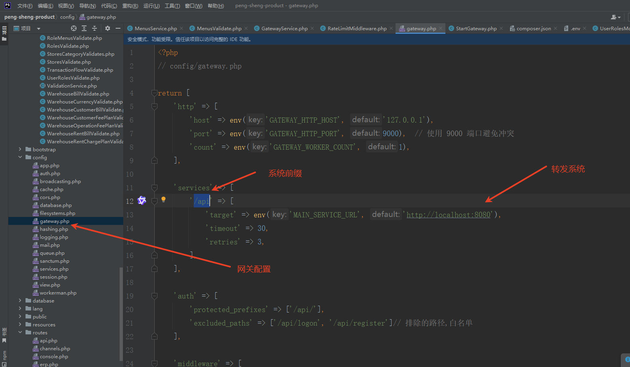Select workerman.php in the project tree
The image size is (630, 367).
[58, 293]
